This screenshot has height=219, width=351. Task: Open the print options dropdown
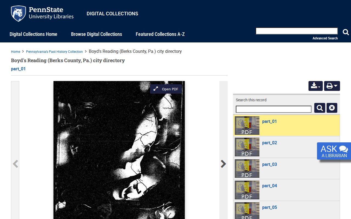pos(332,86)
